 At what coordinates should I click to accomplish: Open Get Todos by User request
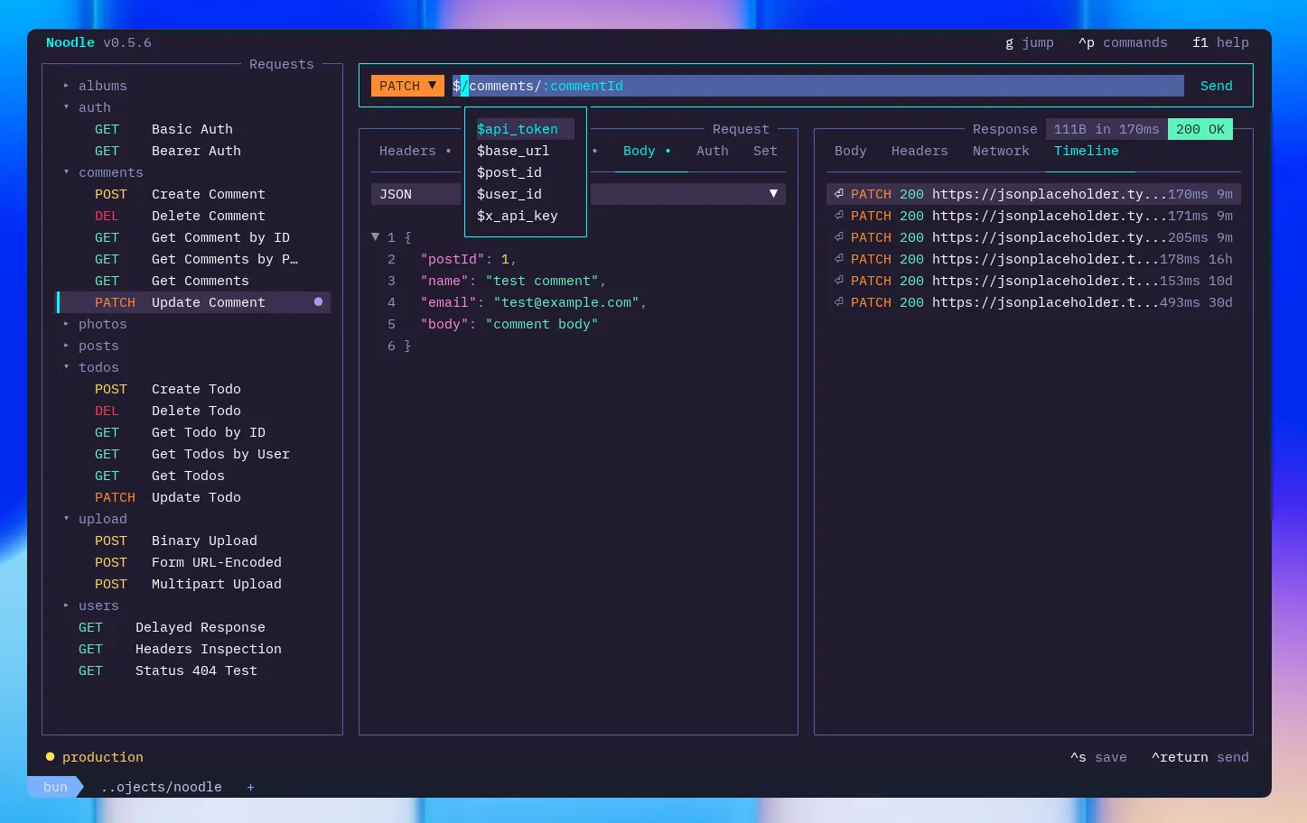194,454
